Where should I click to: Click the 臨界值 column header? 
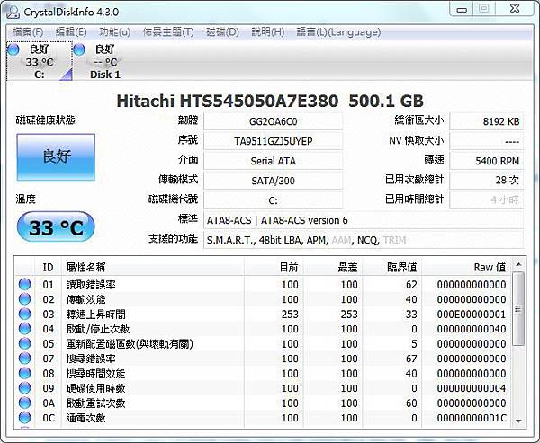[392, 267]
